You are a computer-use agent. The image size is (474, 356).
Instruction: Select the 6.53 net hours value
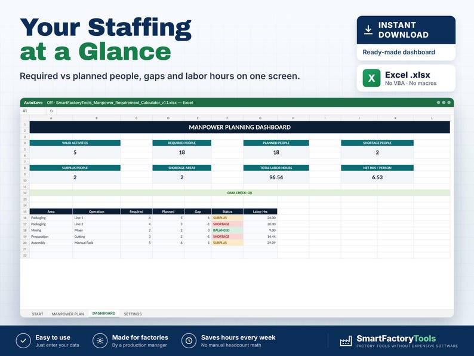[x=377, y=177]
